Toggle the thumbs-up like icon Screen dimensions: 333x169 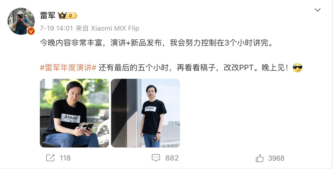260,158
